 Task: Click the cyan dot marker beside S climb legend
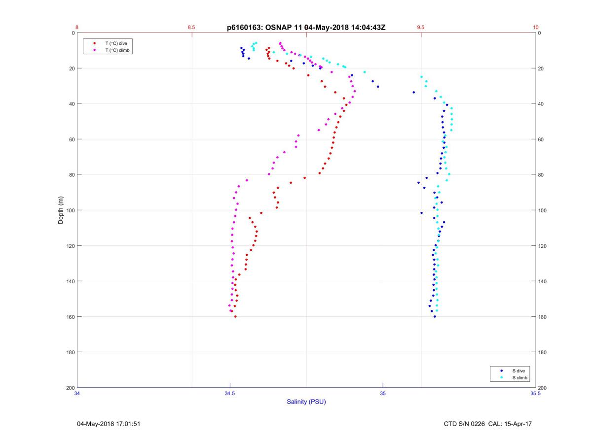point(501,377)
